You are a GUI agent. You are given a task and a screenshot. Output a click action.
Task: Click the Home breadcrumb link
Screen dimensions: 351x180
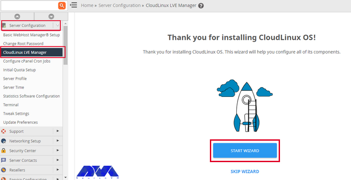click(x=87, y=5)
